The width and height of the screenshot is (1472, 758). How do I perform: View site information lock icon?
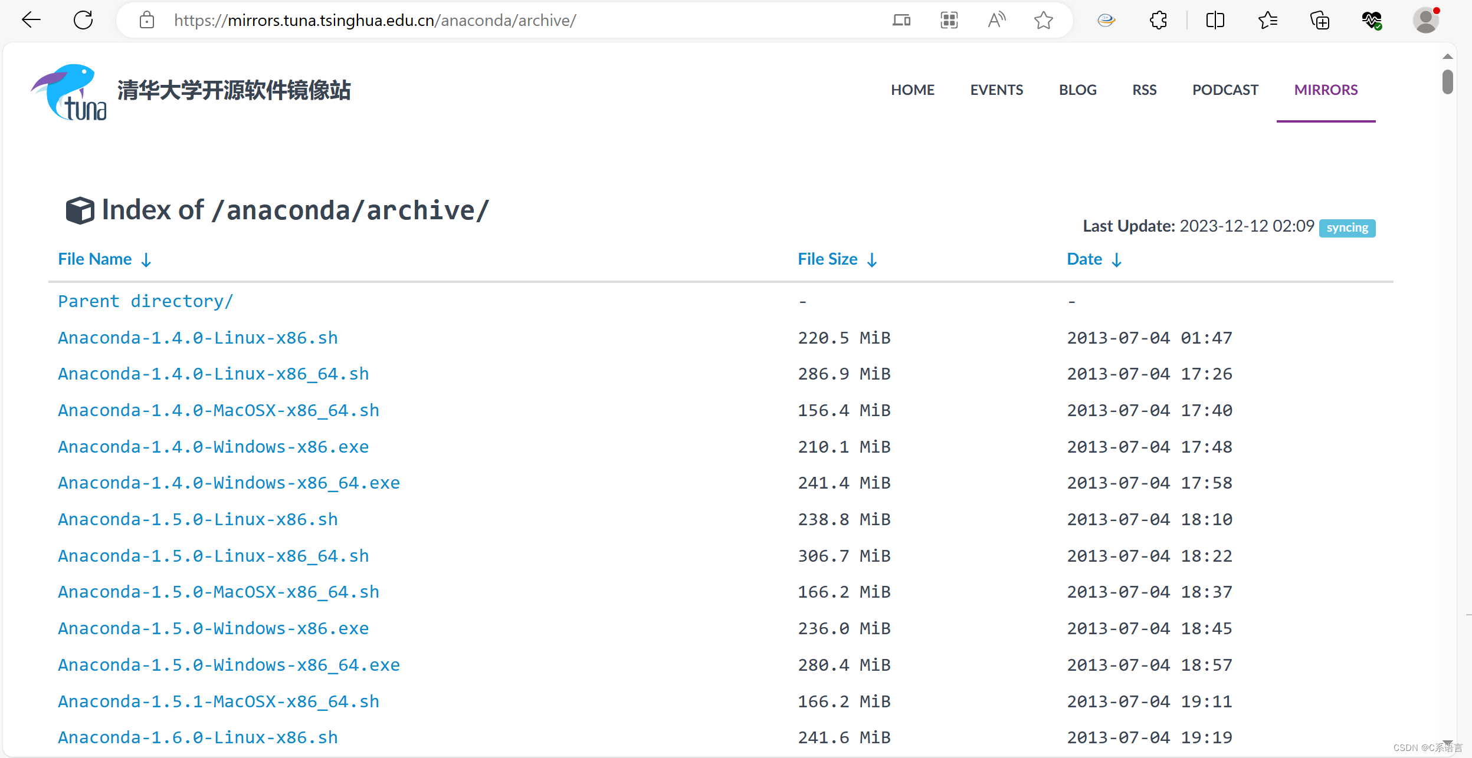point(147,20)
